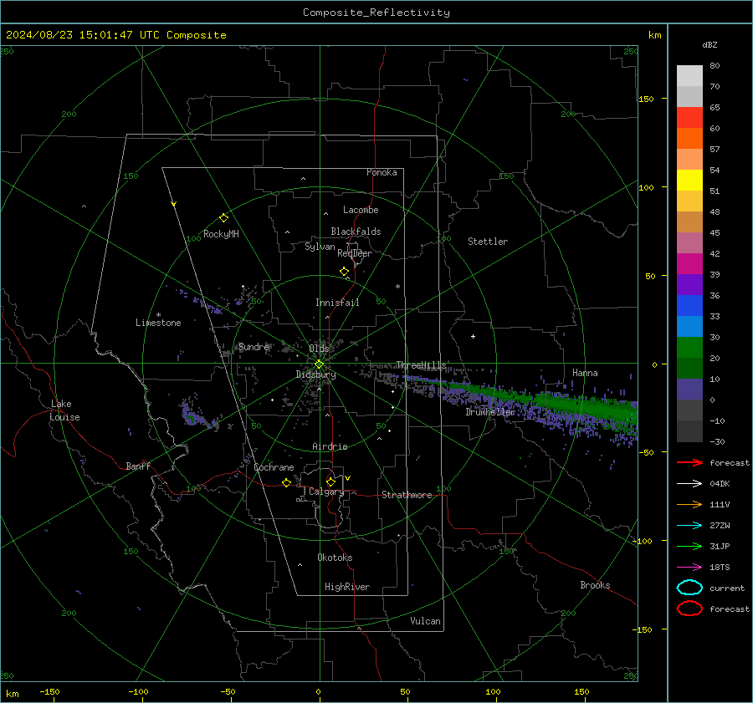Click the green 20 dBZ color swatch
Screen dimensions: 753x703
(x=689, y=348)
